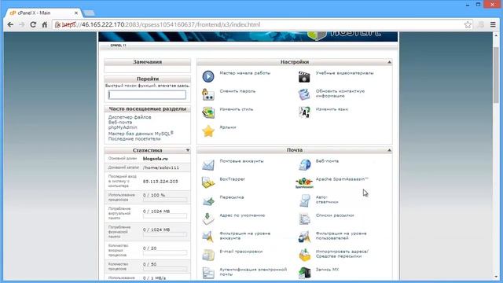Open the Веб-почта frequently visited link
Viewport: 503px width, 283px height.
[120, 123]
